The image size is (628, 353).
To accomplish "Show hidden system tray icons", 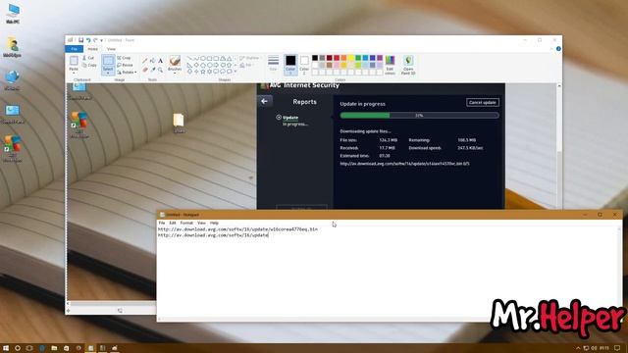I will pos(578,348).
